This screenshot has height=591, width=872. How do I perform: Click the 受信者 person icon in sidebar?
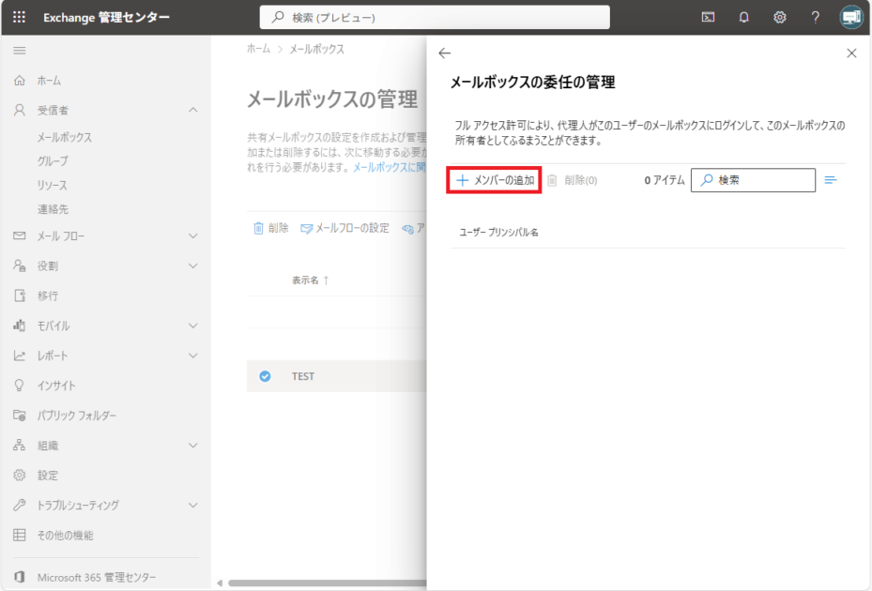coord(20,110)
